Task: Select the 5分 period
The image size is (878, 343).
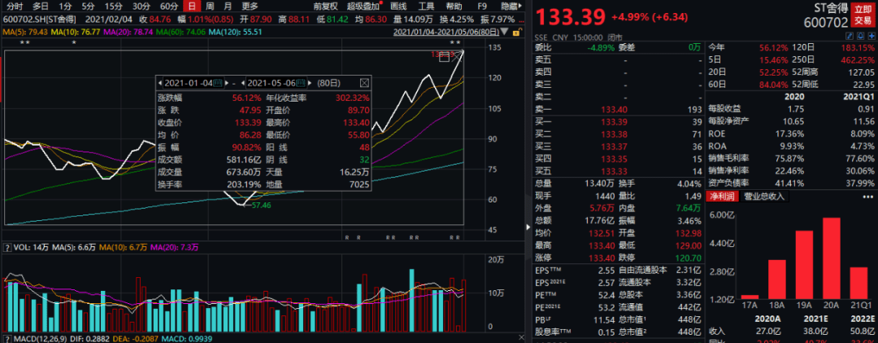Action: point(88,7)
